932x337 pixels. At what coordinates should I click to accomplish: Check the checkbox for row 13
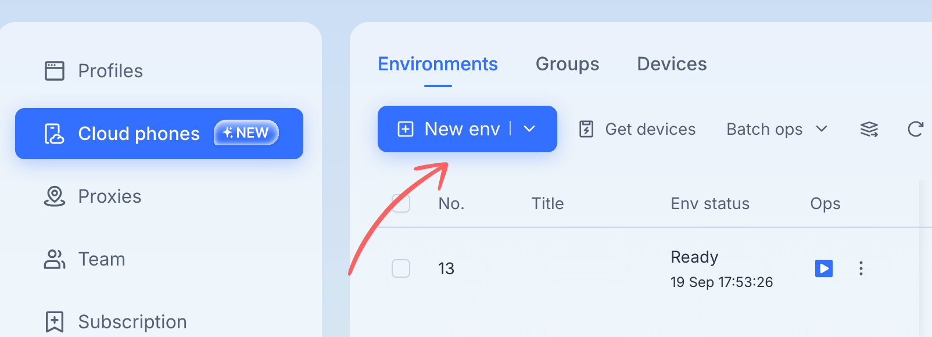pos(401,268)
